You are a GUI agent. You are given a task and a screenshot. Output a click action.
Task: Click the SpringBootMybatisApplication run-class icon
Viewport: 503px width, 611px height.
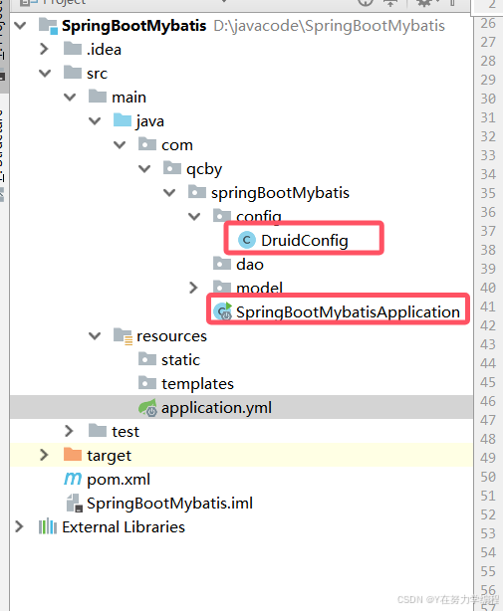[x=223, y=311]
